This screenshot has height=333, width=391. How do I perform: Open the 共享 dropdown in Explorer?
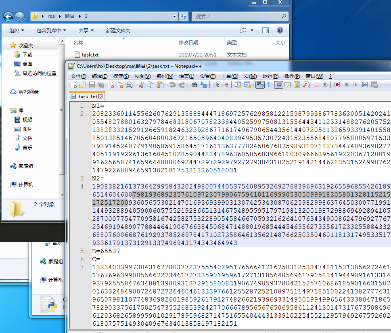click(86, 30)
